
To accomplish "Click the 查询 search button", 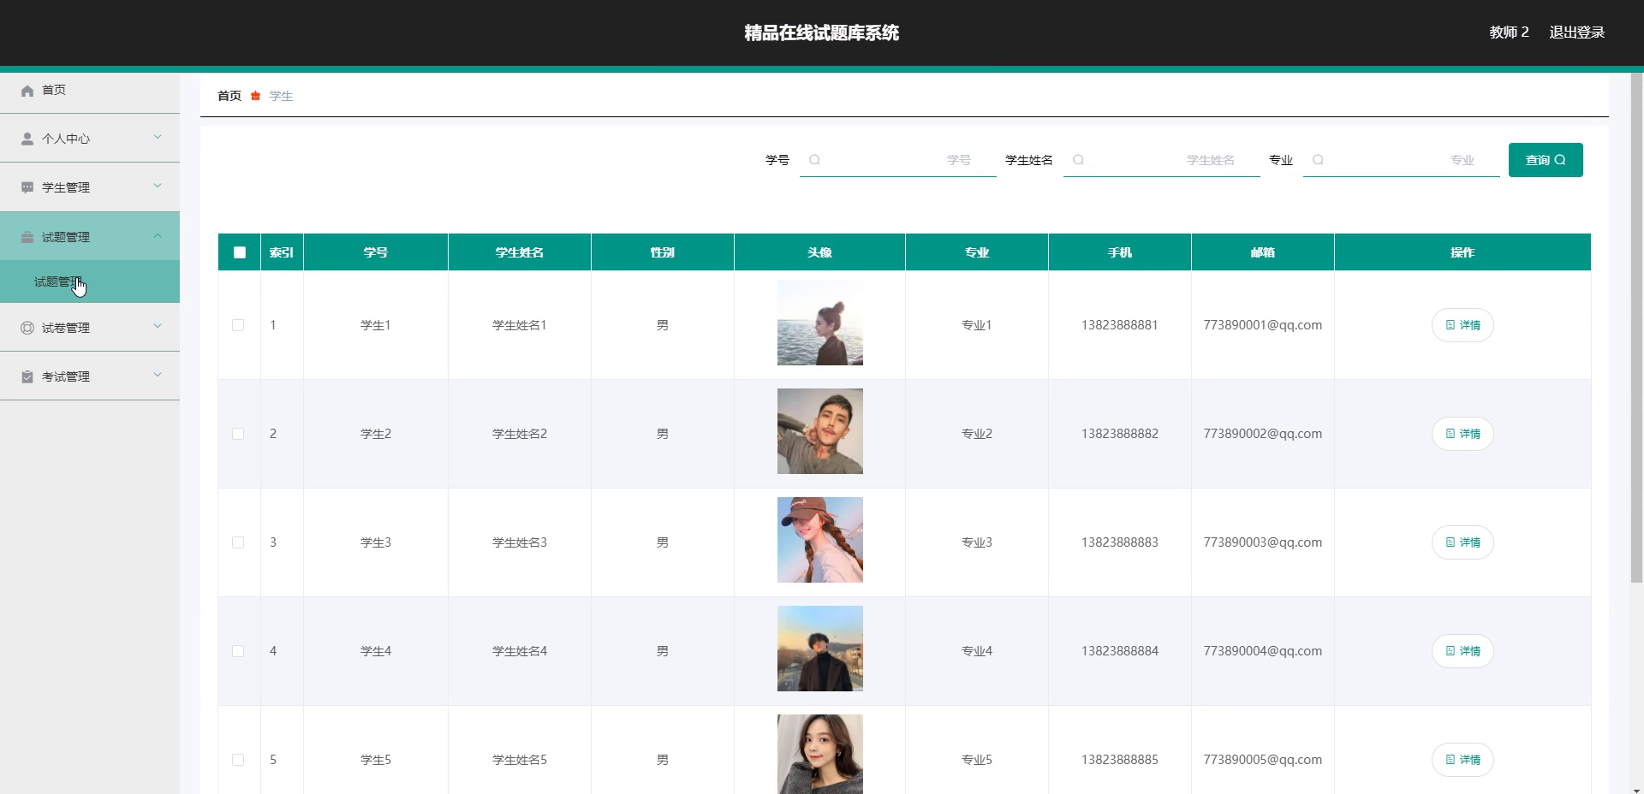I will 1546,160.
